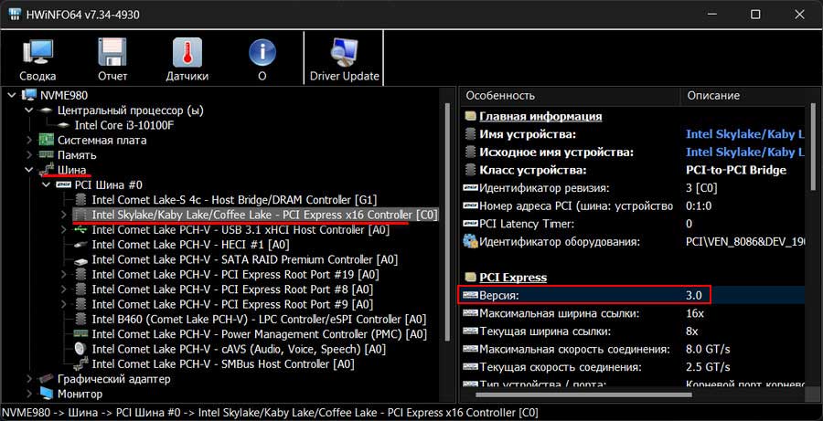The image size is (823, 421).
Task: Expand the Монитор tree node
Action: (29, 394)
